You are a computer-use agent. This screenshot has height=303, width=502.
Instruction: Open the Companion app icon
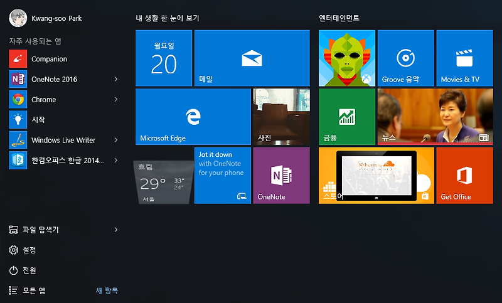[18, 59]
